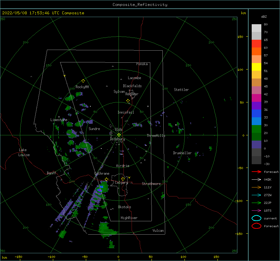280x261 pixels.
Task: Select the magenta 42 dBZ swatch
Action: coord(256,98)
